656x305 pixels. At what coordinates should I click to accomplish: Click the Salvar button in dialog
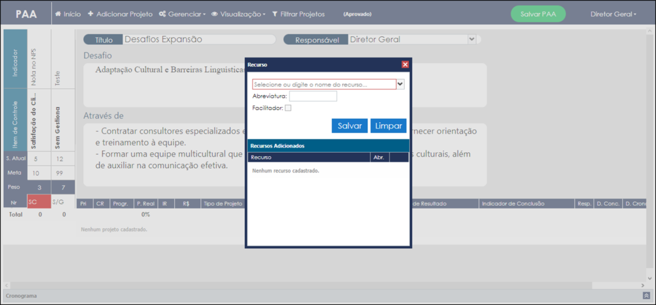click(350, 126)
